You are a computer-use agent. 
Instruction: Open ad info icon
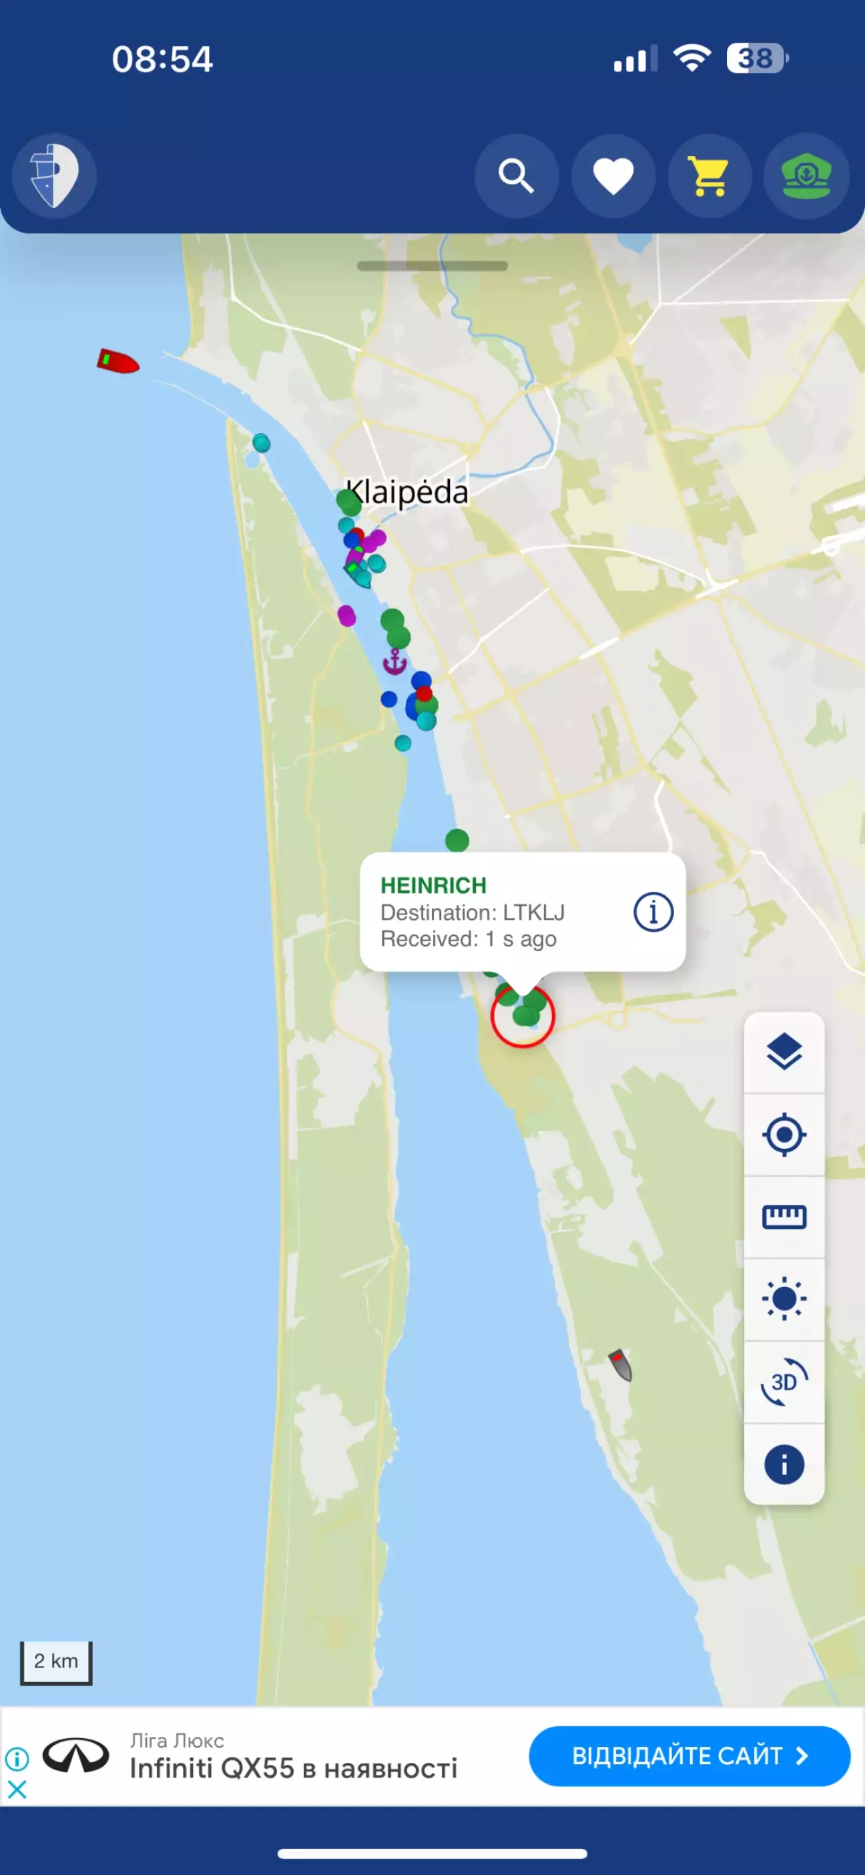click(x=17, y=1760)
